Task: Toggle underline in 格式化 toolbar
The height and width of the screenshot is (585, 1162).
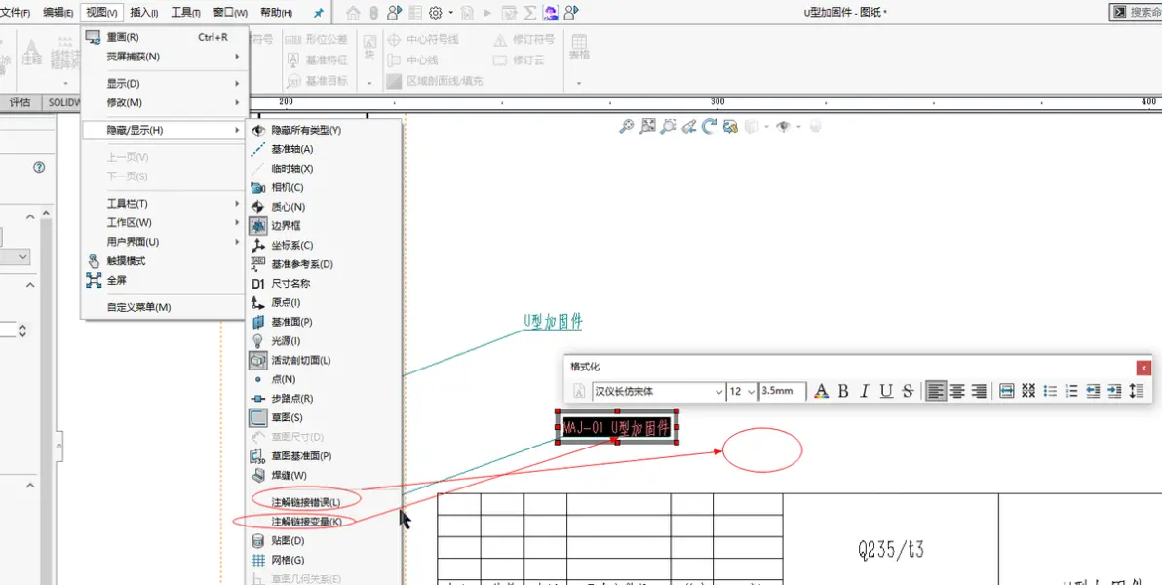Action: pos(886,391)
